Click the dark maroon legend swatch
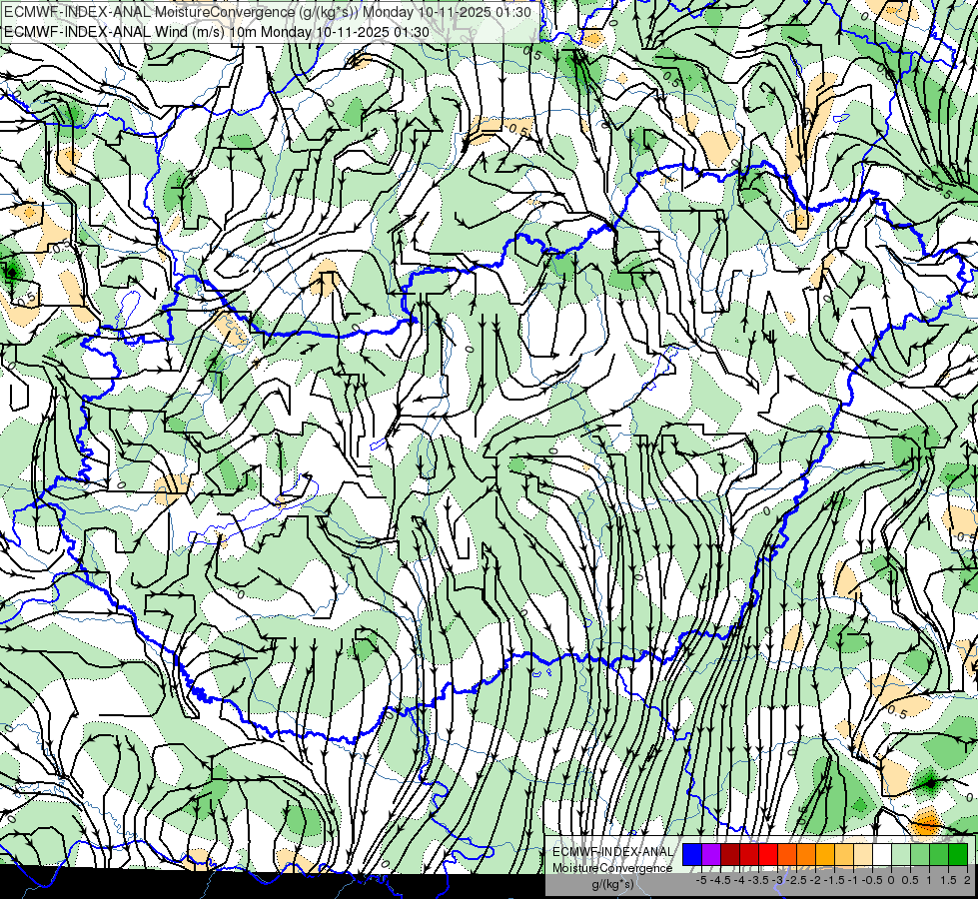This screenshot has height=899, width=978. click(730, 854)
